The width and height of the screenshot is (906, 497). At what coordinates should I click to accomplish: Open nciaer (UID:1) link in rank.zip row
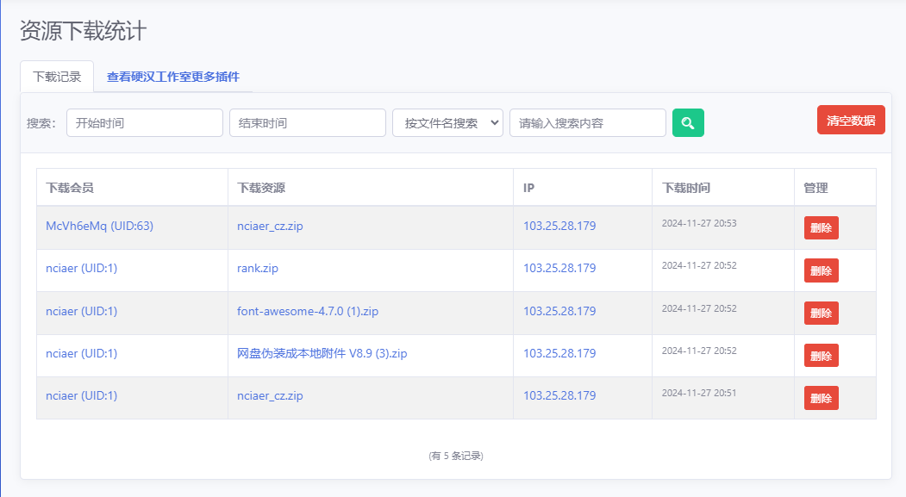(82, 268)
